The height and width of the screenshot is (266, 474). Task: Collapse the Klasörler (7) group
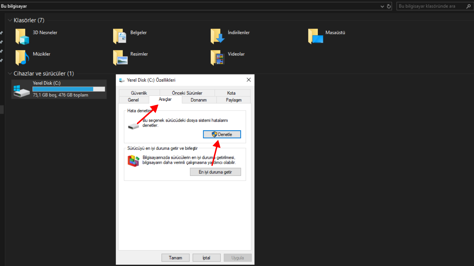pos(10,20)
